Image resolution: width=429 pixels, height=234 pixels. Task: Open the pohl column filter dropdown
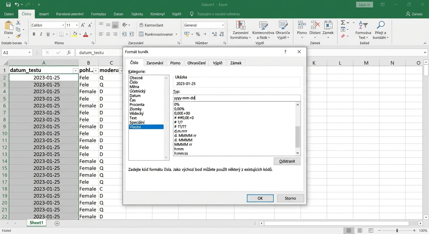tap(96, 71)
